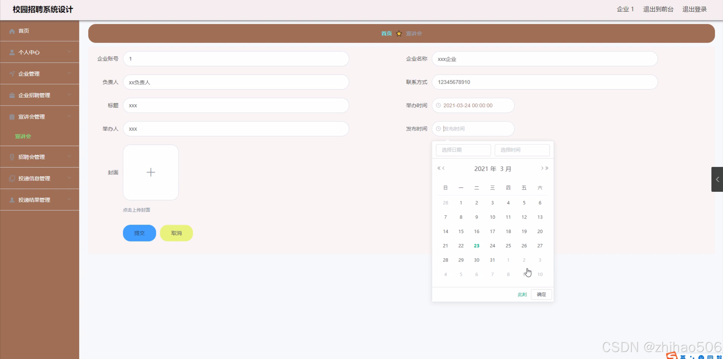Click the 选择时间 input field
The width and height of the screenshot is (723, 359).
pyautogui.click(x=522, y=150)
